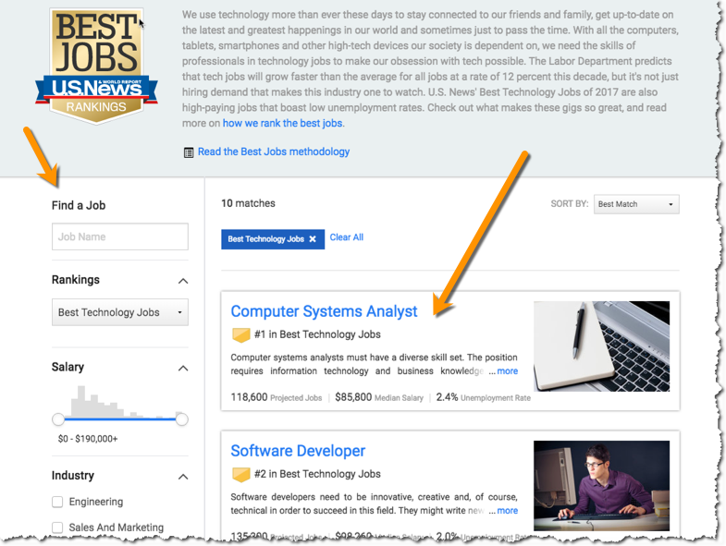Click the methodology document icon

(189, 152)
